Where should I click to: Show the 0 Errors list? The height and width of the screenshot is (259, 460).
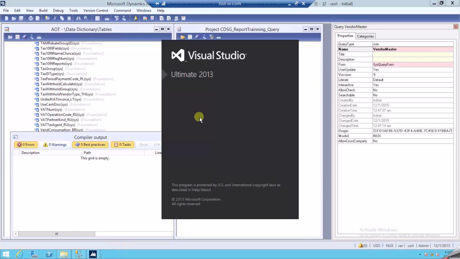26,145
